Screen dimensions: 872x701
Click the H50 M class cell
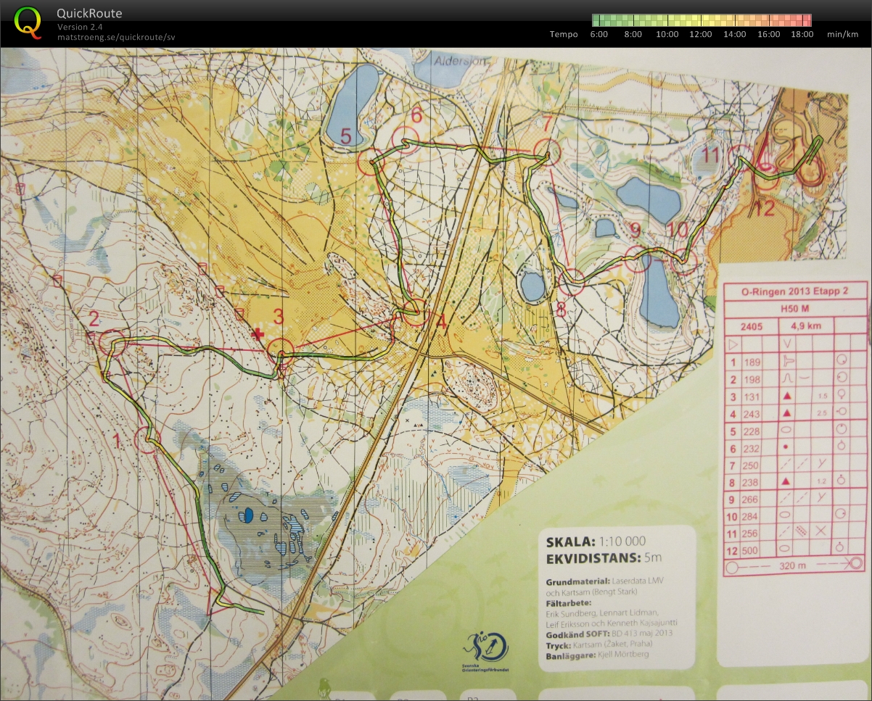(794, 307)
